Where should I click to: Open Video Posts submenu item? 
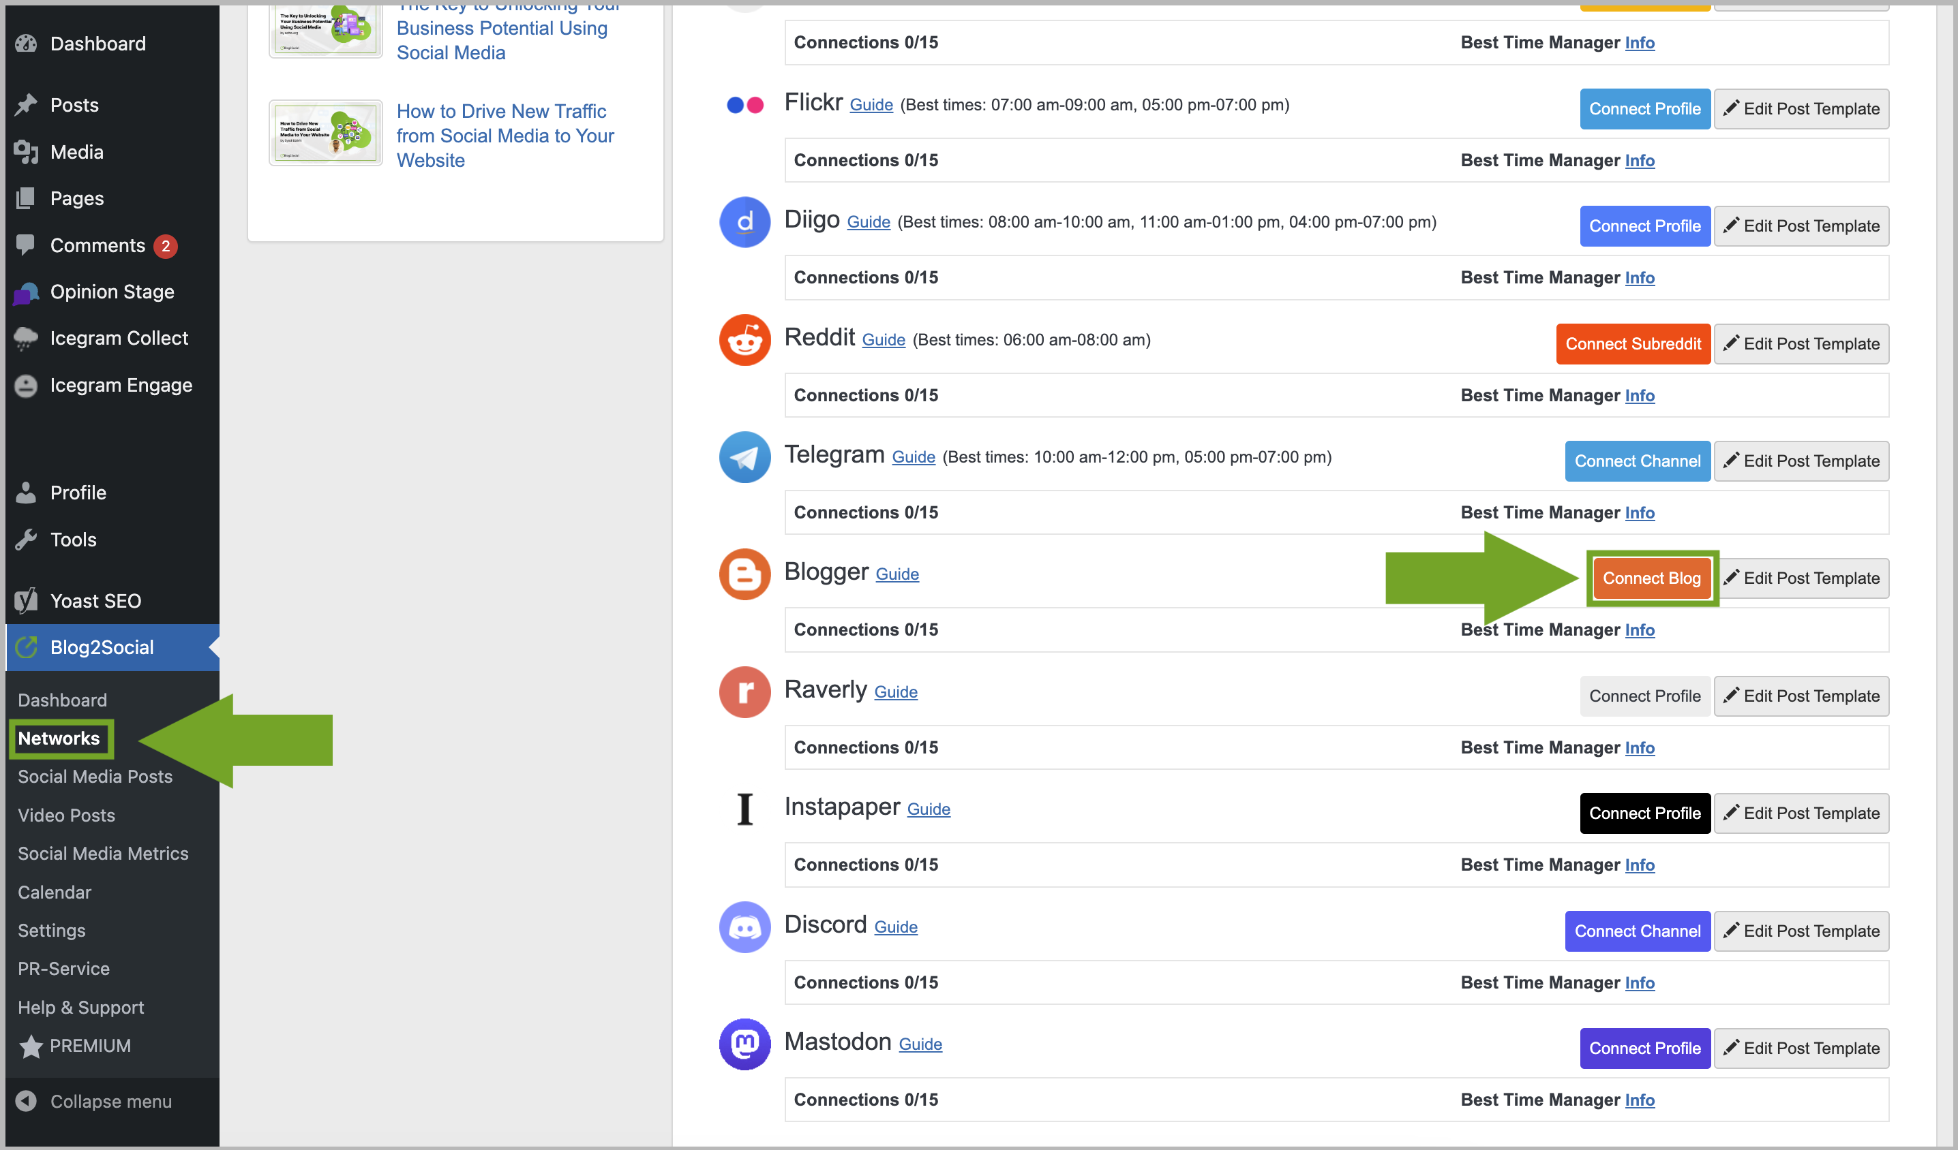pyautogui.click(x=66, y=815)
